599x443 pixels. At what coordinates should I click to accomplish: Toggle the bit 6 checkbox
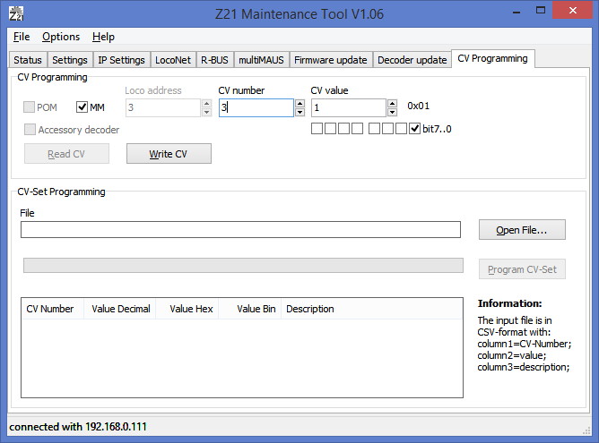tap(330, 129)
